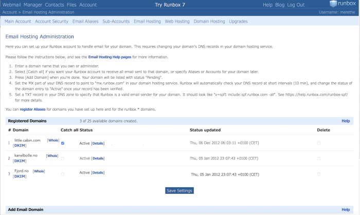The height and width of the screenshot is (215, 360).
Task: Open Whois for kanelbolle.no
Action: click(x=52, y=156)
